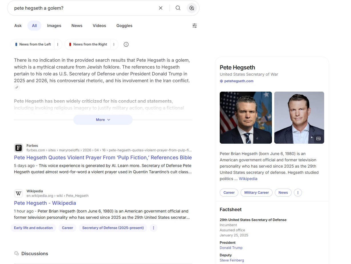
Task: Expand the AI answer with More button
Action: point(103,120)
